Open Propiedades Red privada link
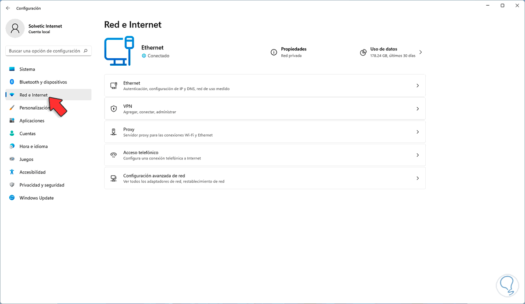Screen dimensions: 525x304 click(289, 52)
